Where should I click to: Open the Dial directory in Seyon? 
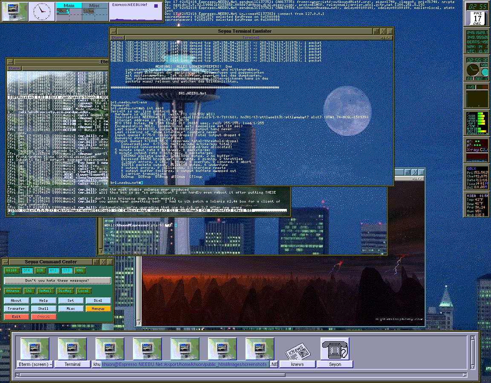coord(98,300)
